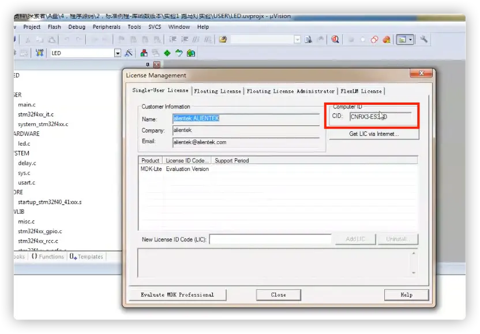The height and width of the screenshot is (334, 480).
Task: Switch to Floating License tab
Action: (217, 91)
